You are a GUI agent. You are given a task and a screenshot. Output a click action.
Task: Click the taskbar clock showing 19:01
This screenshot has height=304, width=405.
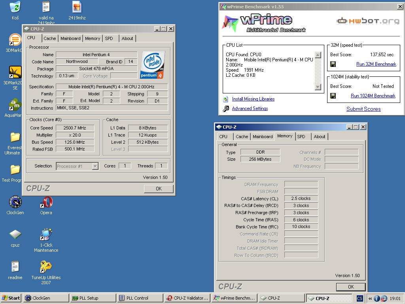click(x=395, y=298)
